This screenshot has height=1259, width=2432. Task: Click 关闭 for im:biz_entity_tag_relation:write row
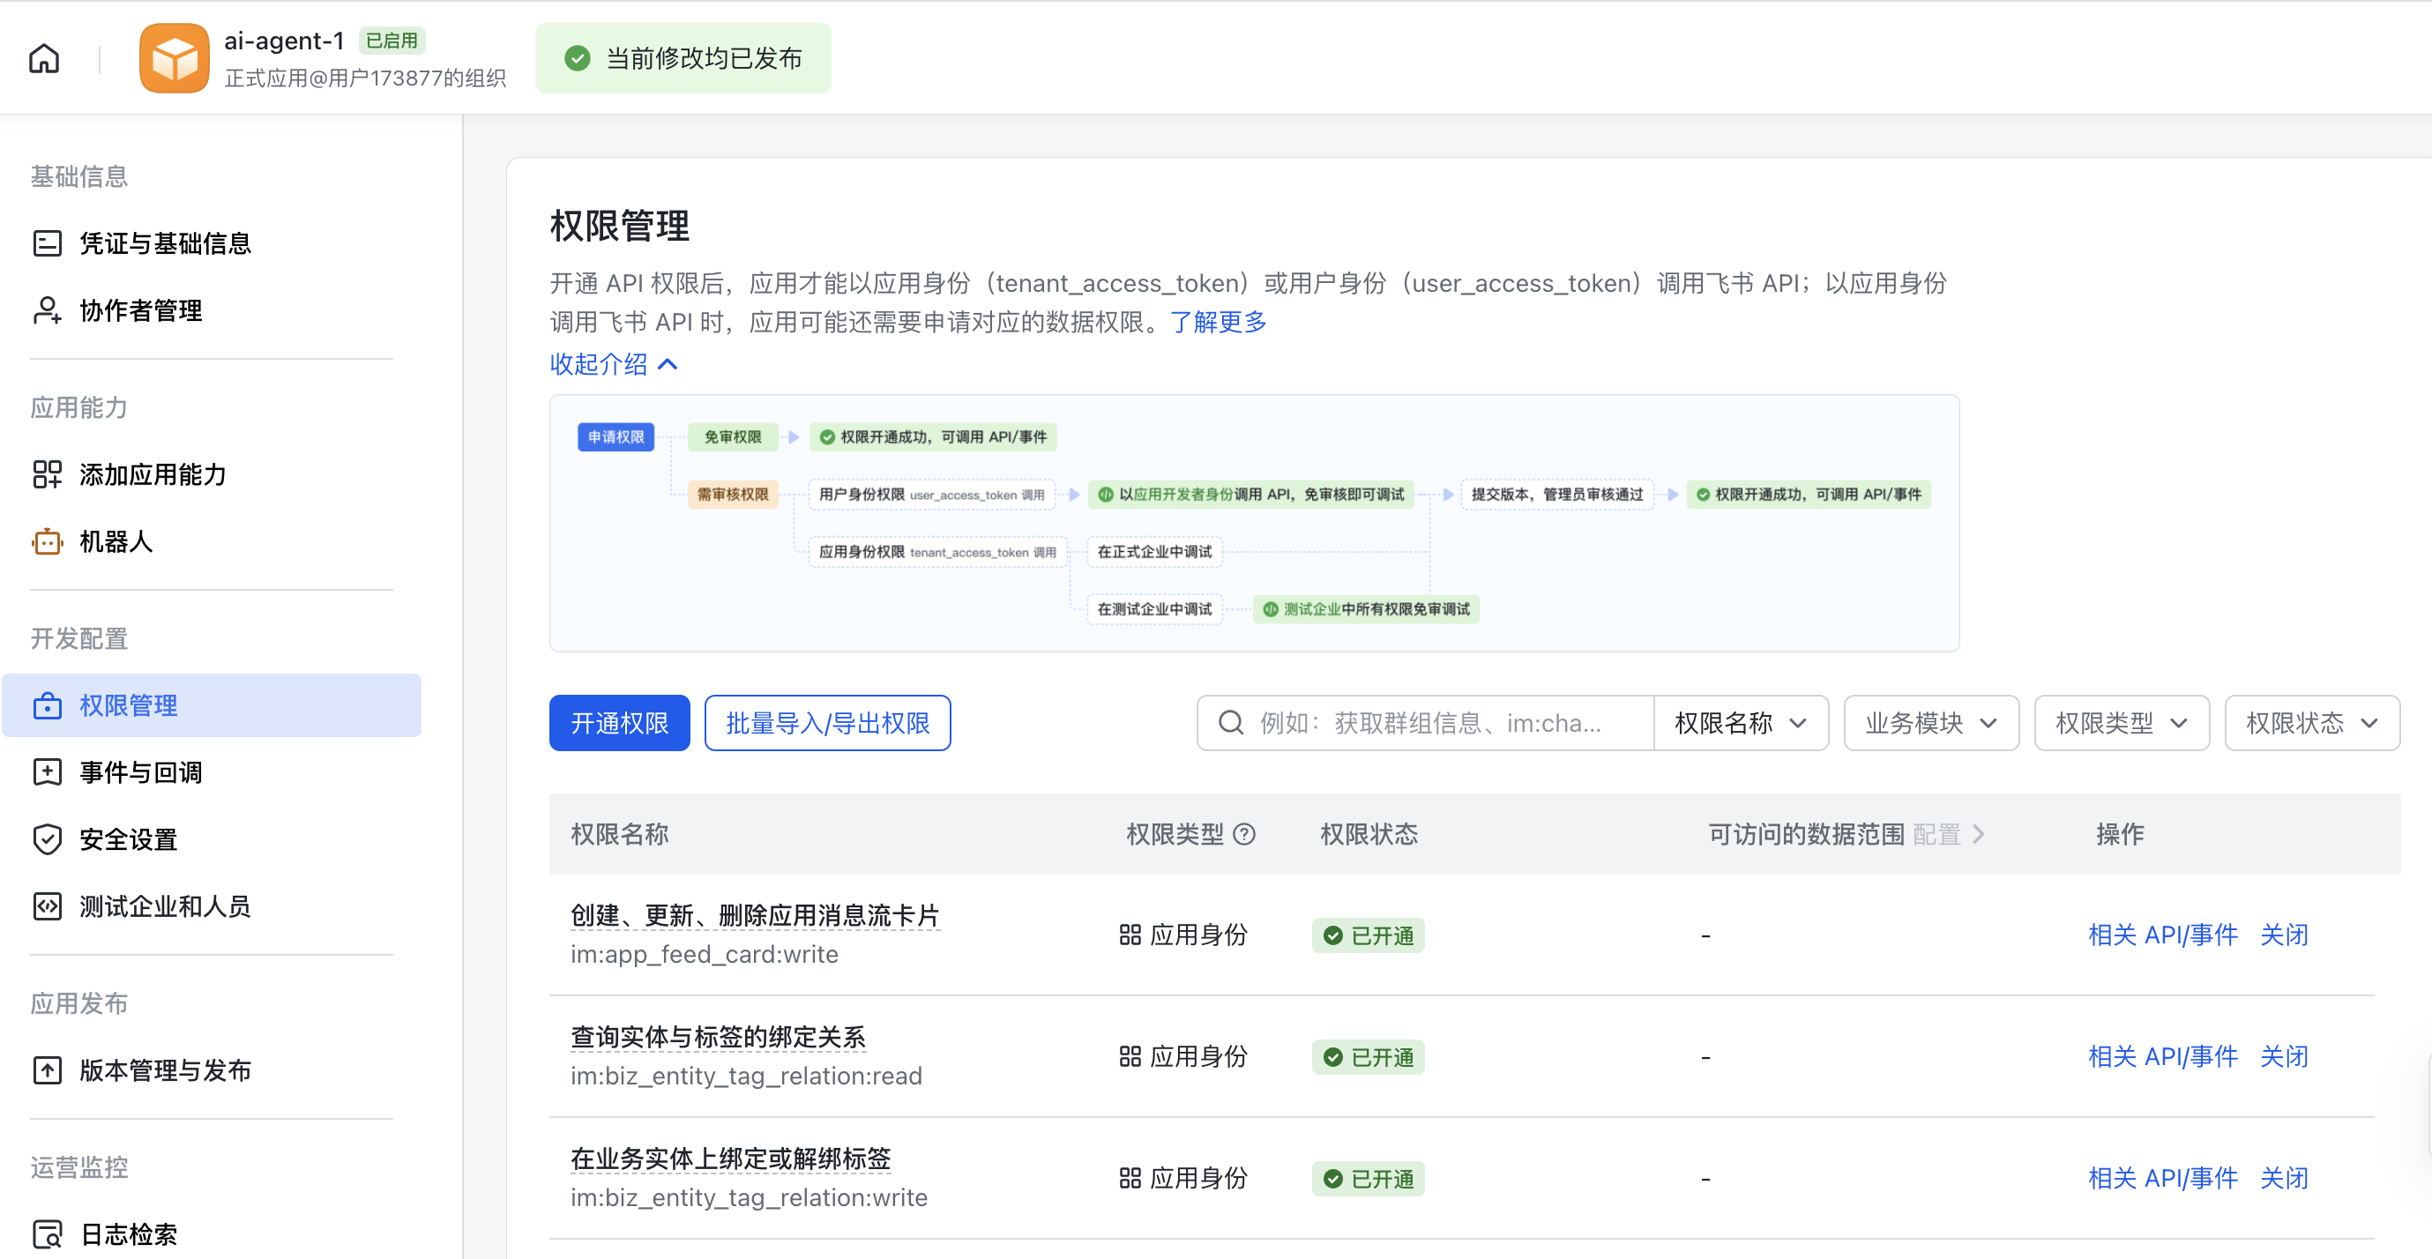tap(2284, 1179)
